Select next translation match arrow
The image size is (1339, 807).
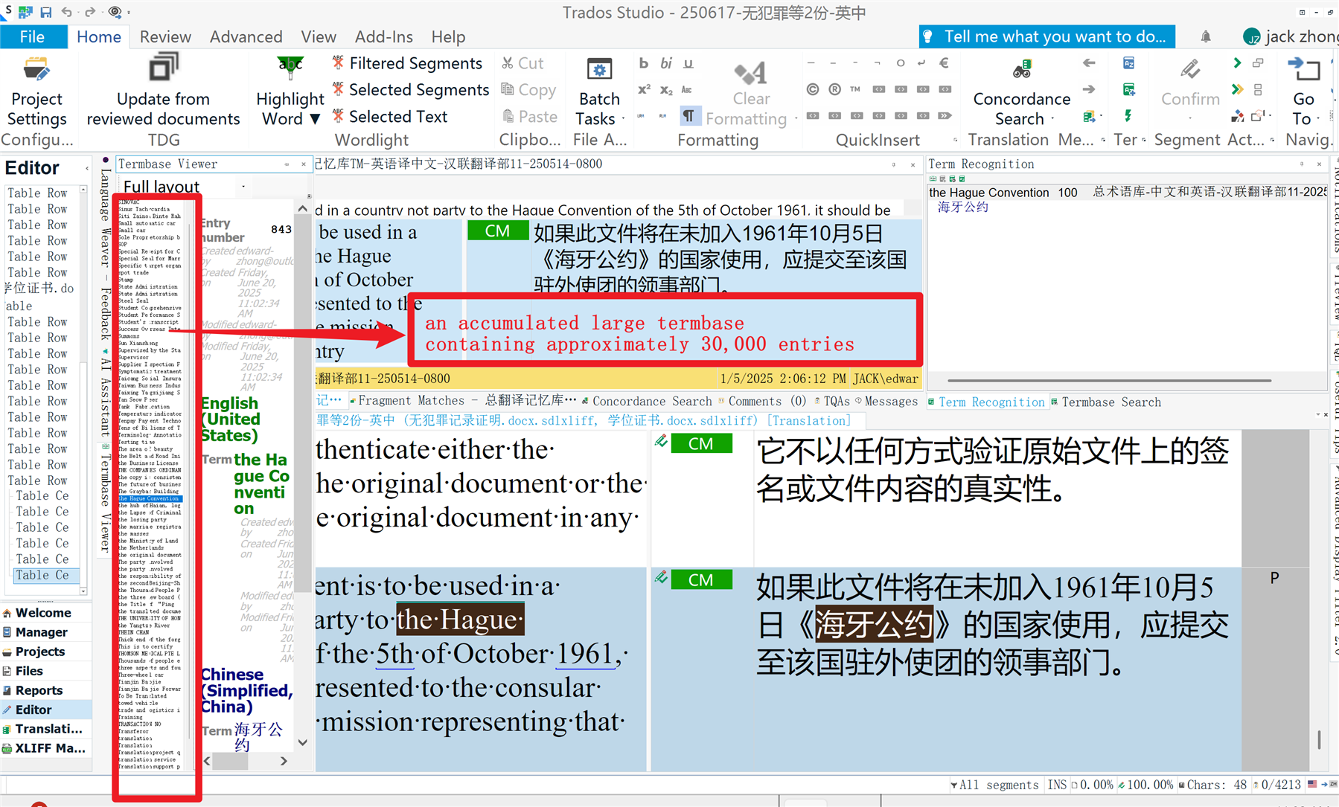(x=1089, y=89)
